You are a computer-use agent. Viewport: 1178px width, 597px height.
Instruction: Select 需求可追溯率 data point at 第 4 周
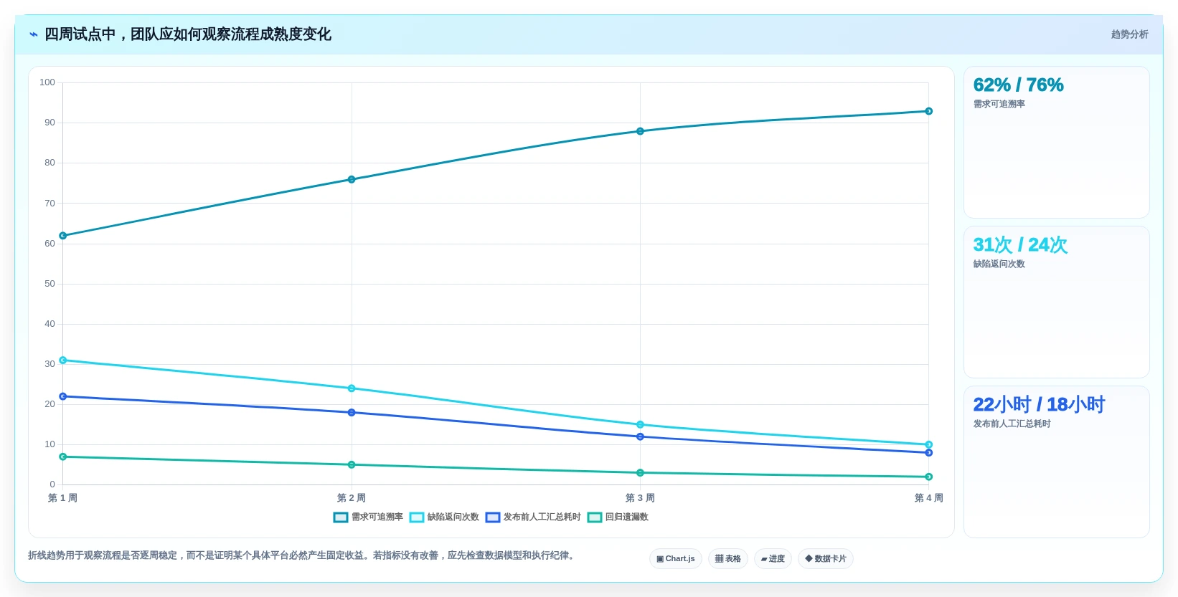tap(929, 111)
